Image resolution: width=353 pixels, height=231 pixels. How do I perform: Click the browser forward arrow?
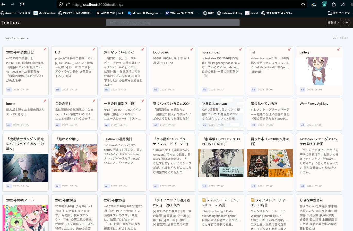[x=12, y=4]
